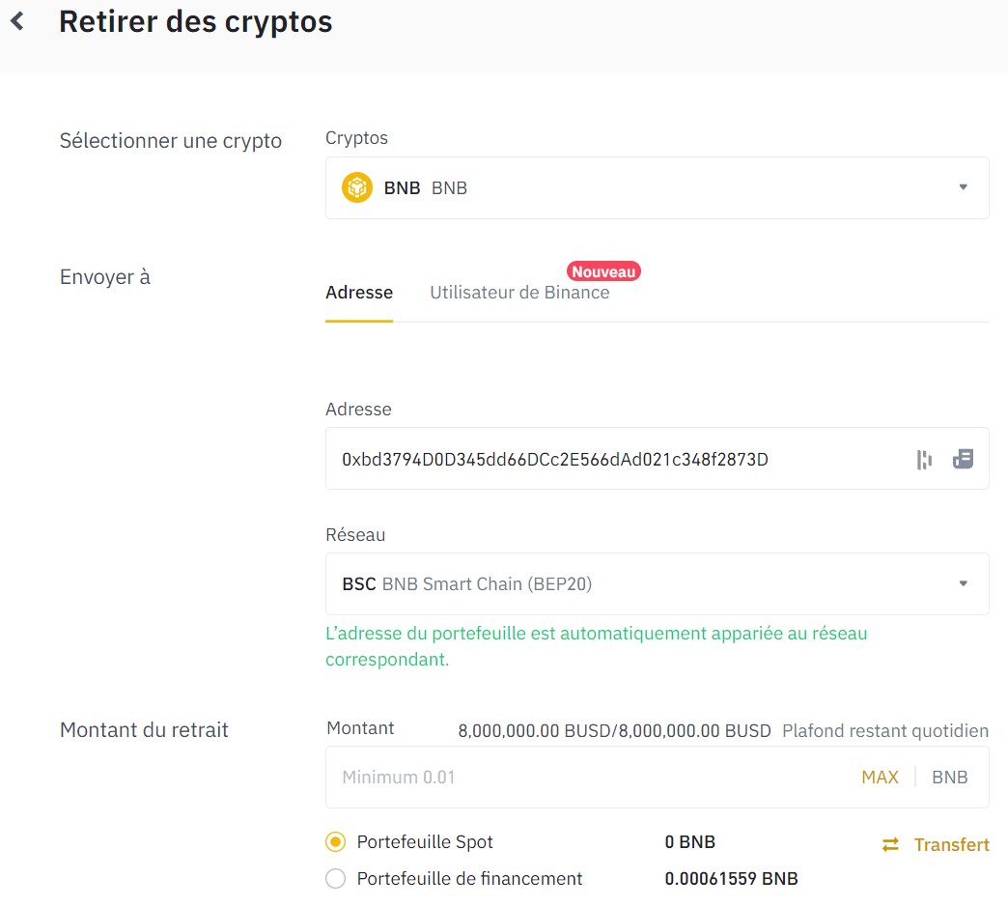1008x907 pixels.
Task: Click MAX to fill the maximum amount
Action: click(x=880, y=777)
